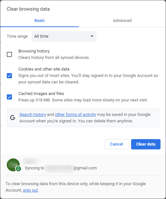Click the green profile avatar

[x=13, y=165]
